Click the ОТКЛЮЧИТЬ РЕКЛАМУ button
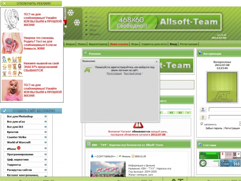This screenshot has width=241, height=181. pos(31,4)
